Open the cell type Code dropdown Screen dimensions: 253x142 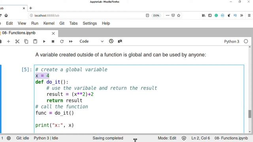pyautogui.click(x=91, y=41)
